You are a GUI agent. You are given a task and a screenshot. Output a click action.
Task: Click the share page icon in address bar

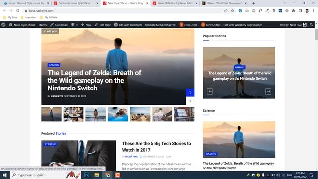[x=226, y=11]
